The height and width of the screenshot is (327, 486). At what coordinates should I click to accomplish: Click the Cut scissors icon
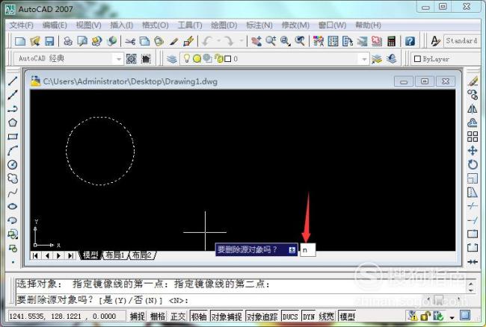click(130, 41)
